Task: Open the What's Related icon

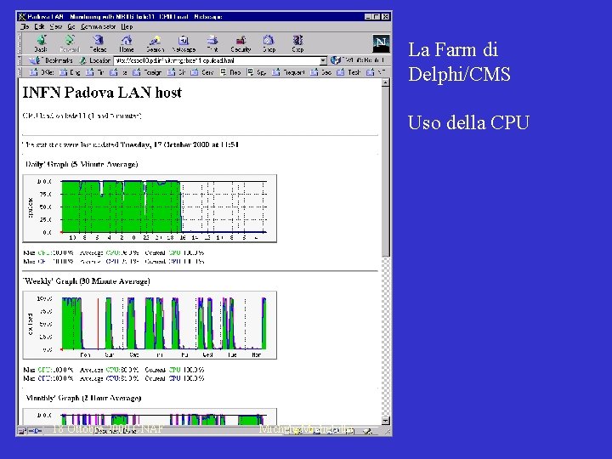Action: (x=335, y=60)
